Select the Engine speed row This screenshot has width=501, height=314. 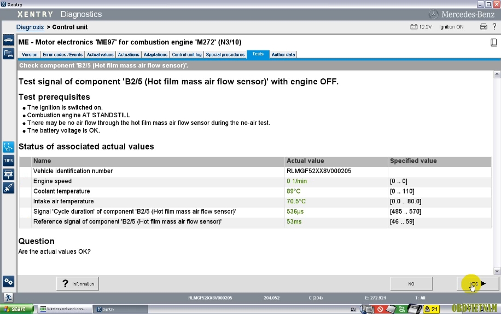255,181
